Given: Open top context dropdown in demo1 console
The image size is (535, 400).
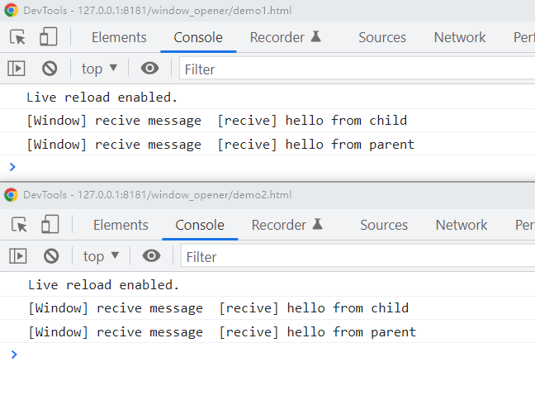Looking at the screenshot, I should pyautogui.click(x=100, y=69).
